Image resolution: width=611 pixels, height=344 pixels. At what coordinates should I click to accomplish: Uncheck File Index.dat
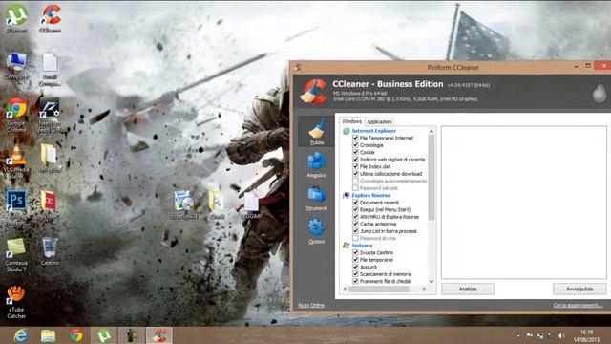(355, 166)
